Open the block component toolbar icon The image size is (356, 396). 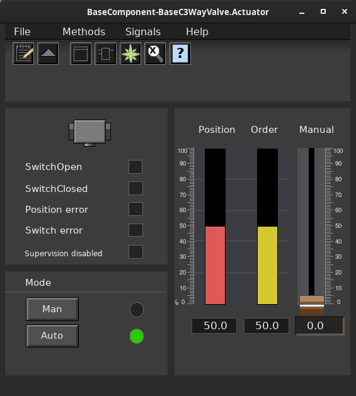(x=105, y=54)
